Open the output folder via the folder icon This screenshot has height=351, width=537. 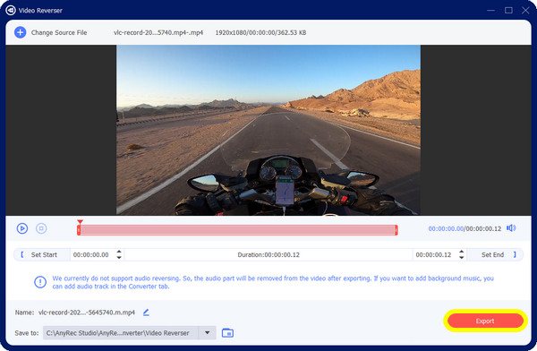(x=227, y=332)
